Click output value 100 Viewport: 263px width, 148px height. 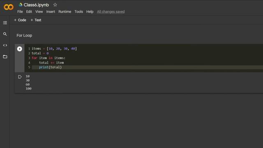(28, 88)
